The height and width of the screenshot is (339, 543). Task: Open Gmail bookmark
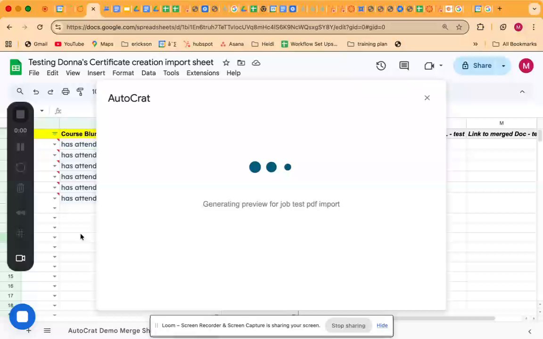36,44
